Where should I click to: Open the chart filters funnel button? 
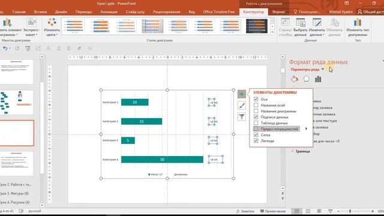(241, 116)
